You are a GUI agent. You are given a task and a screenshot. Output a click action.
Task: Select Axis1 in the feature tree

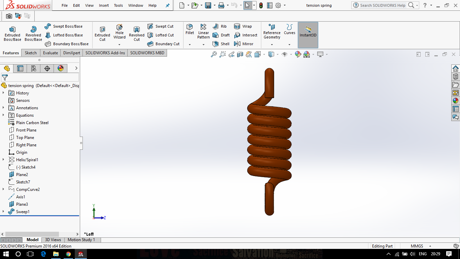coord(17,197)
